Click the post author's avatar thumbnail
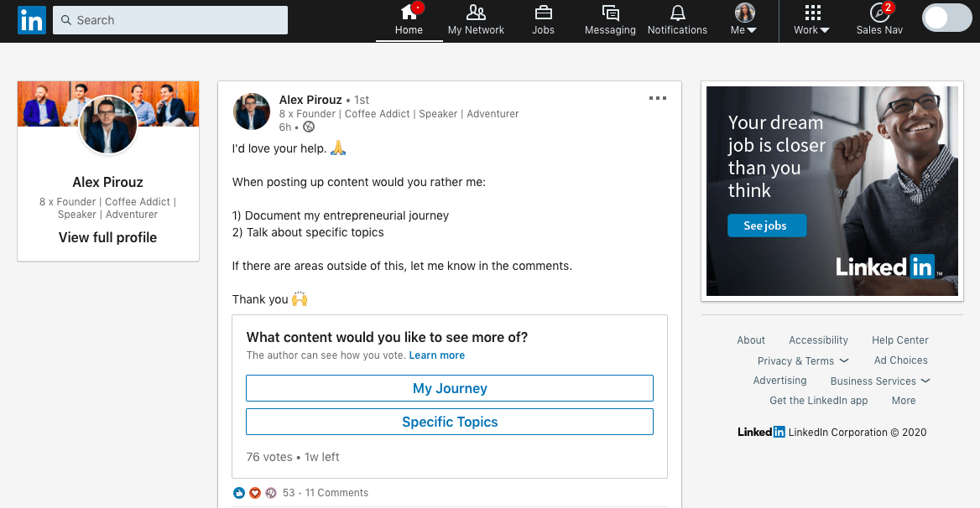Viewport: 980px width, 508px height. click(251, 111)
